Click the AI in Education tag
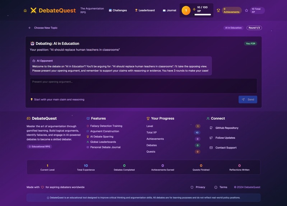287x206 pixels. 233,28
